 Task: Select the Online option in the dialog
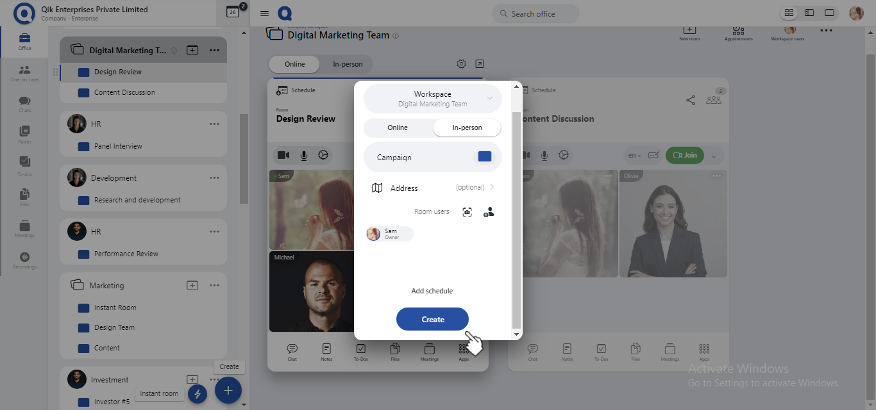tap(398, 127)
